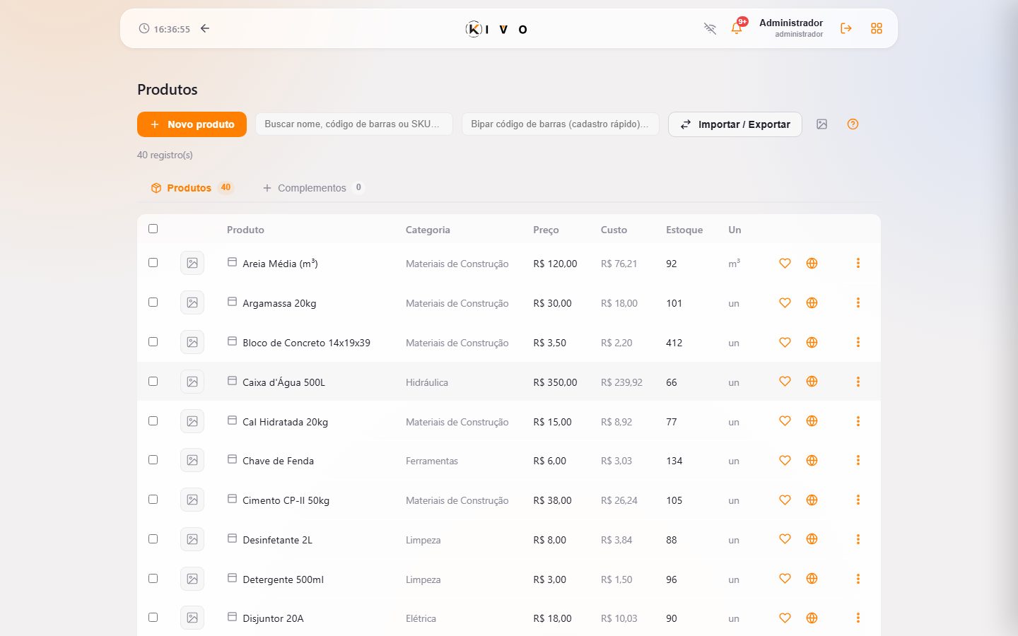
Task: Open the three-dot menu for Chave de Fenda
Action: click(x=858, y=461)
